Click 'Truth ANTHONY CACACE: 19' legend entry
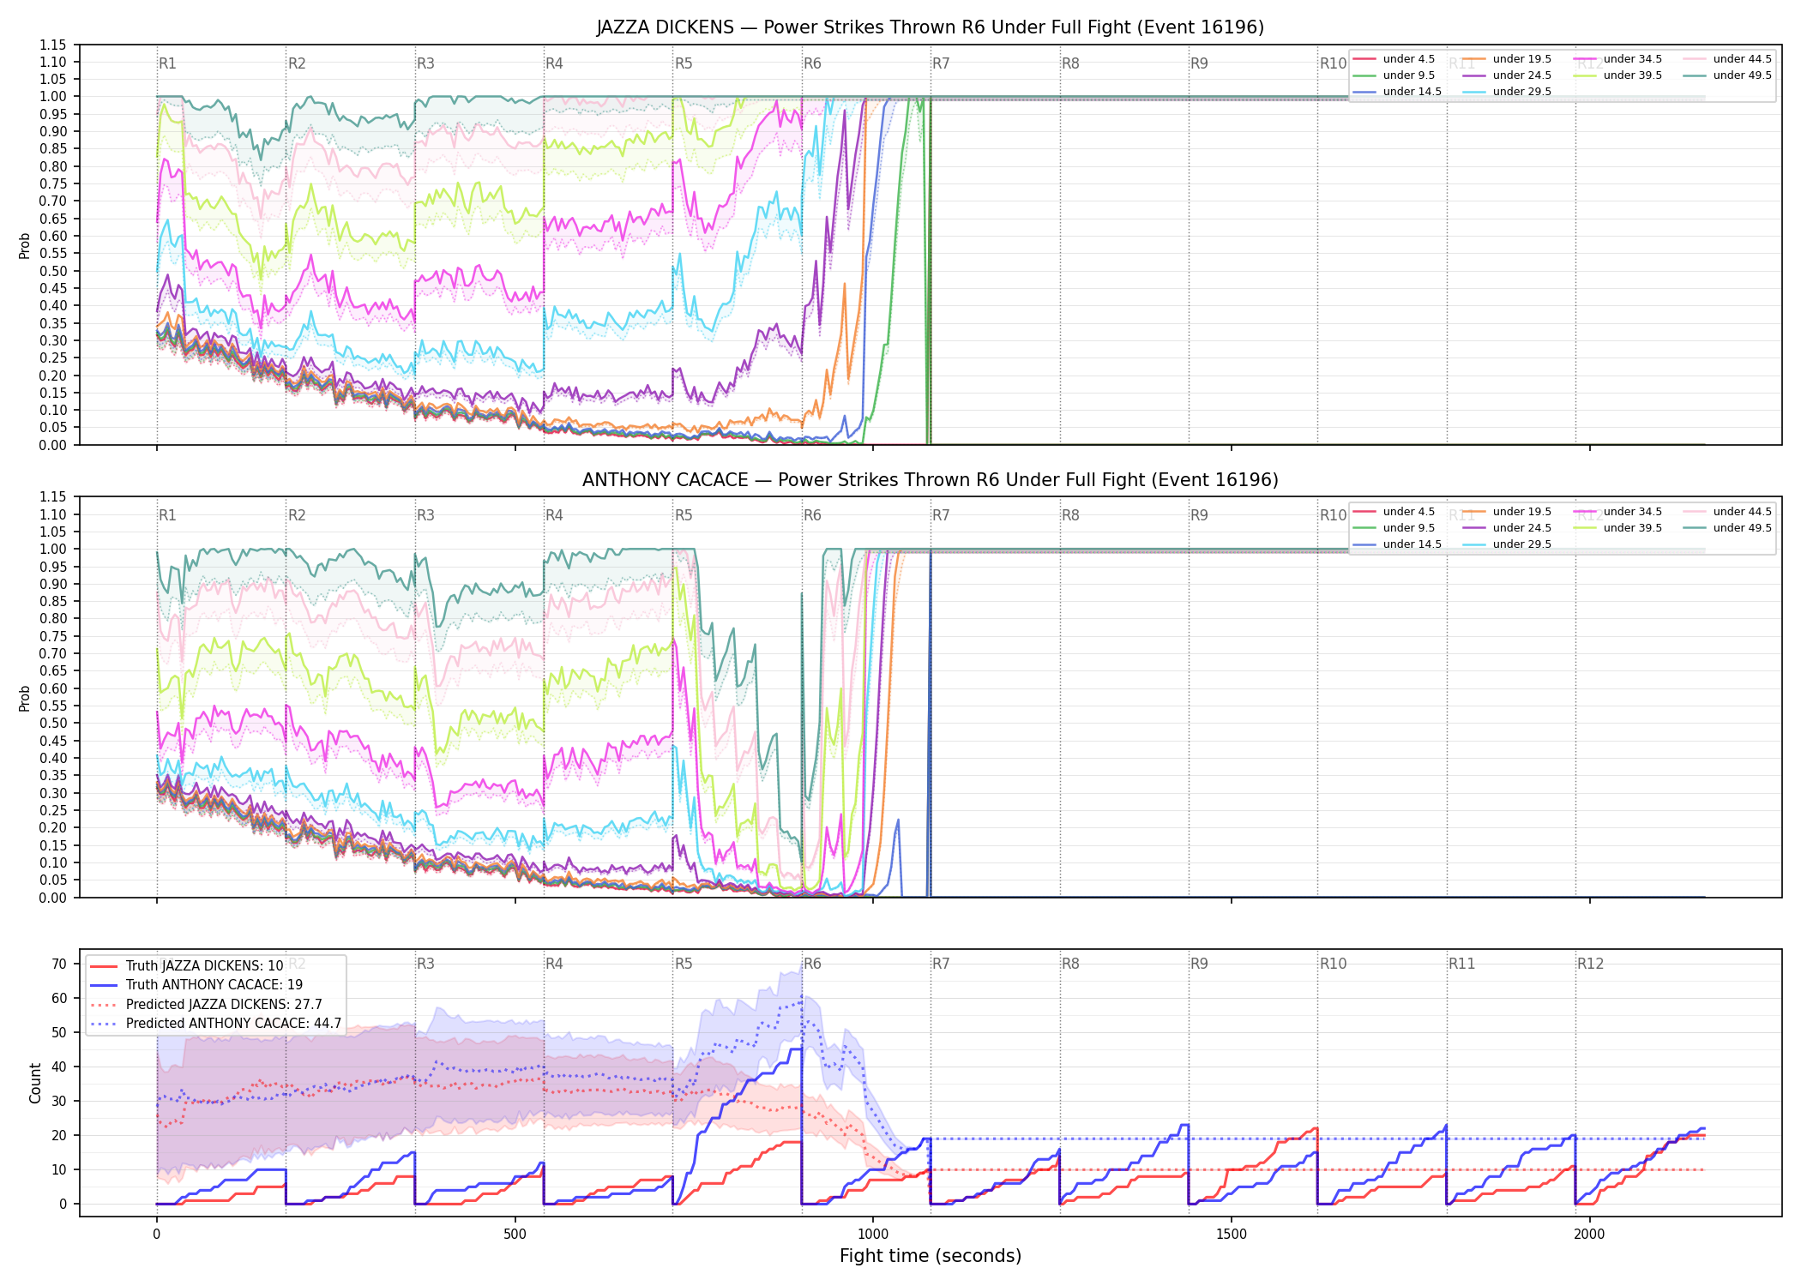1801x1286 pixels. tap(196, 985)
